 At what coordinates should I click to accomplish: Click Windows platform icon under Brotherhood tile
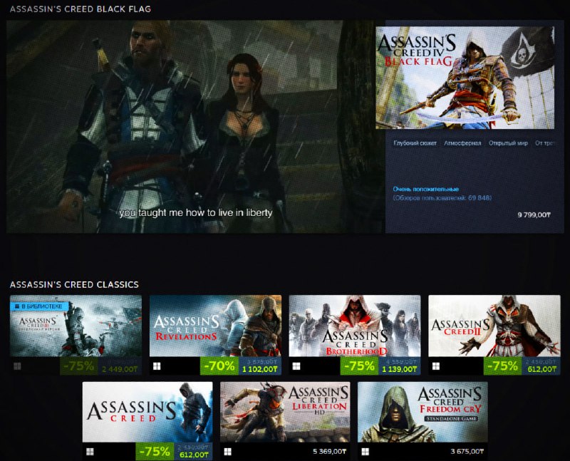click(x=296, y=366)
